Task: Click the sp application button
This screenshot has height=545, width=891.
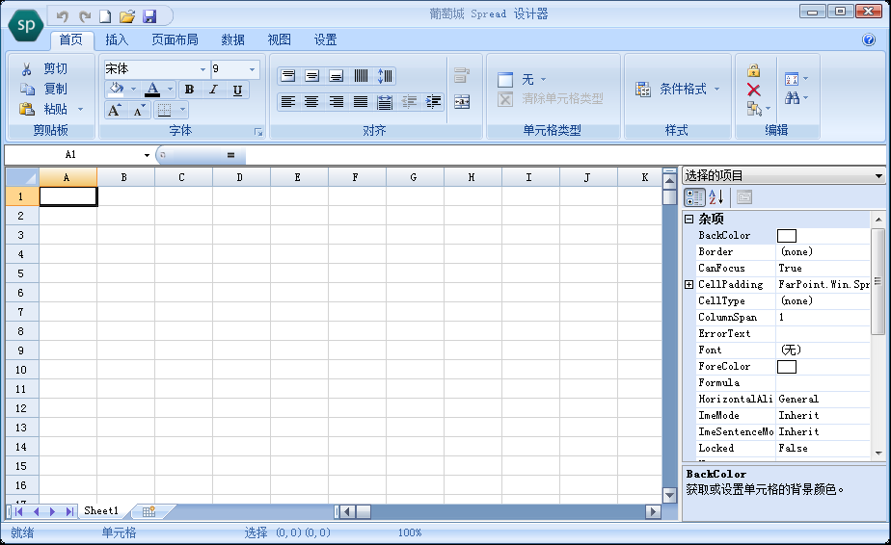Action: 26,26
